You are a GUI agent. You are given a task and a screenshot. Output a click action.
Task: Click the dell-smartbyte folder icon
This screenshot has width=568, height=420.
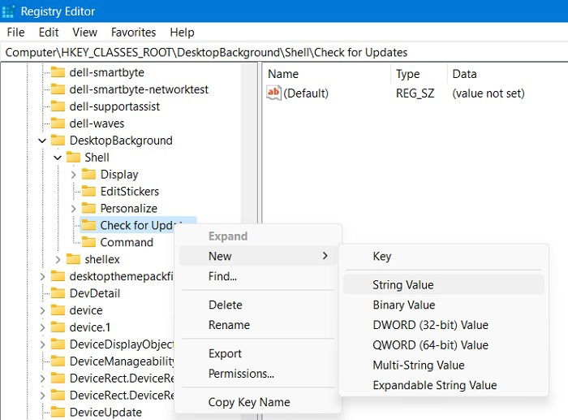point(58,72)
